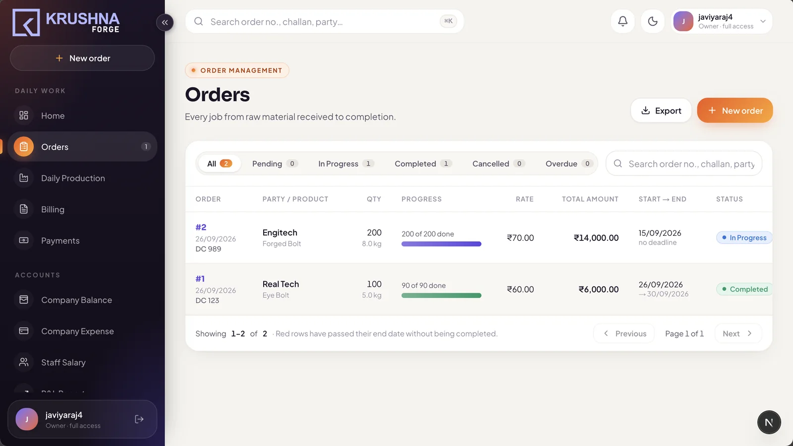The width and height of the screenshot is (793, 446).
Task: Click the Completed status badge
Action: (744, 289)
